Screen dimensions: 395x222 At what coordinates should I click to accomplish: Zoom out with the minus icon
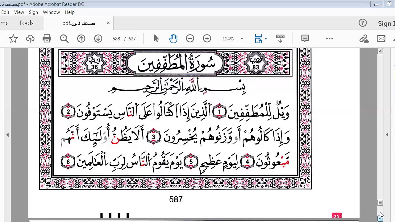(190, 39)
